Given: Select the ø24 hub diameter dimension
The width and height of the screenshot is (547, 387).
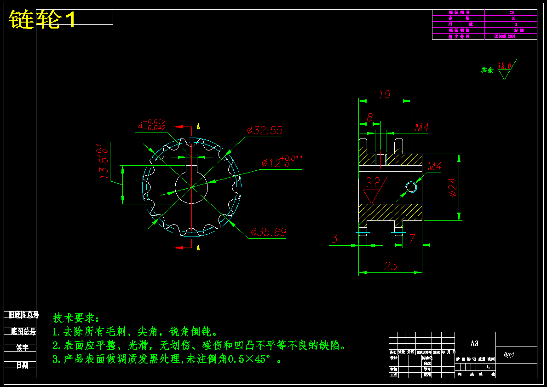Looking at the screenshot, I should pyautogui.click(x=453, y=187).
